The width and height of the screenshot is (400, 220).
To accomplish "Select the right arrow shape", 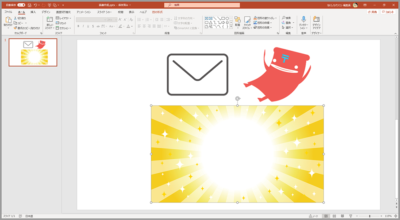I will coord(223,22).
